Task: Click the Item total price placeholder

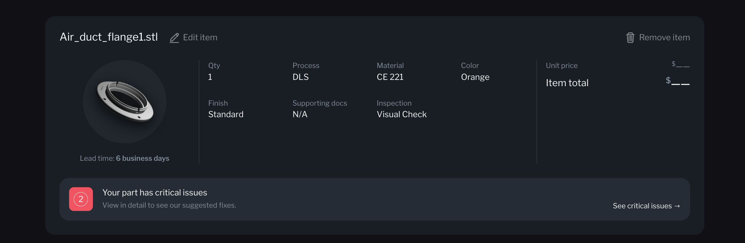Action: click(x=678, y=81)
